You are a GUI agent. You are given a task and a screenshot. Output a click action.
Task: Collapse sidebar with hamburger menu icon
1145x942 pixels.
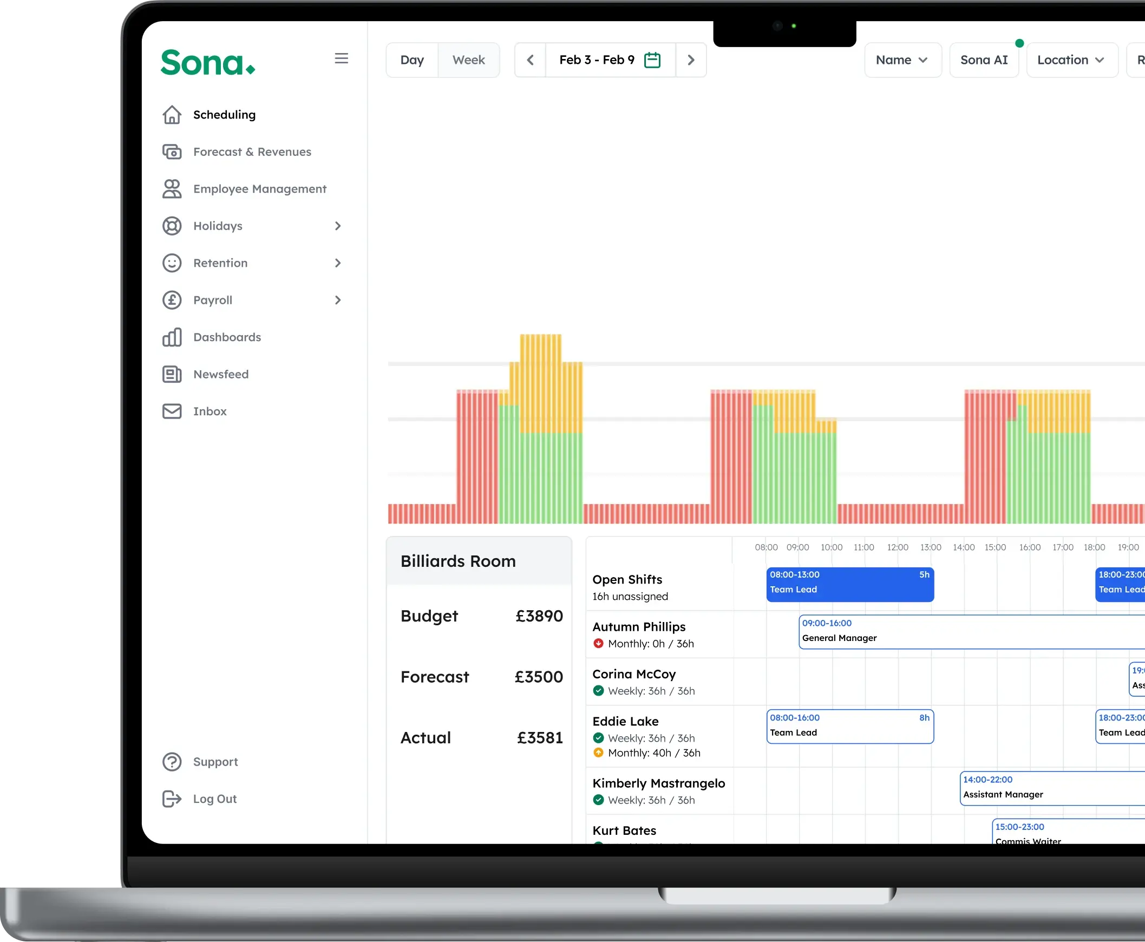coord(341,58)
